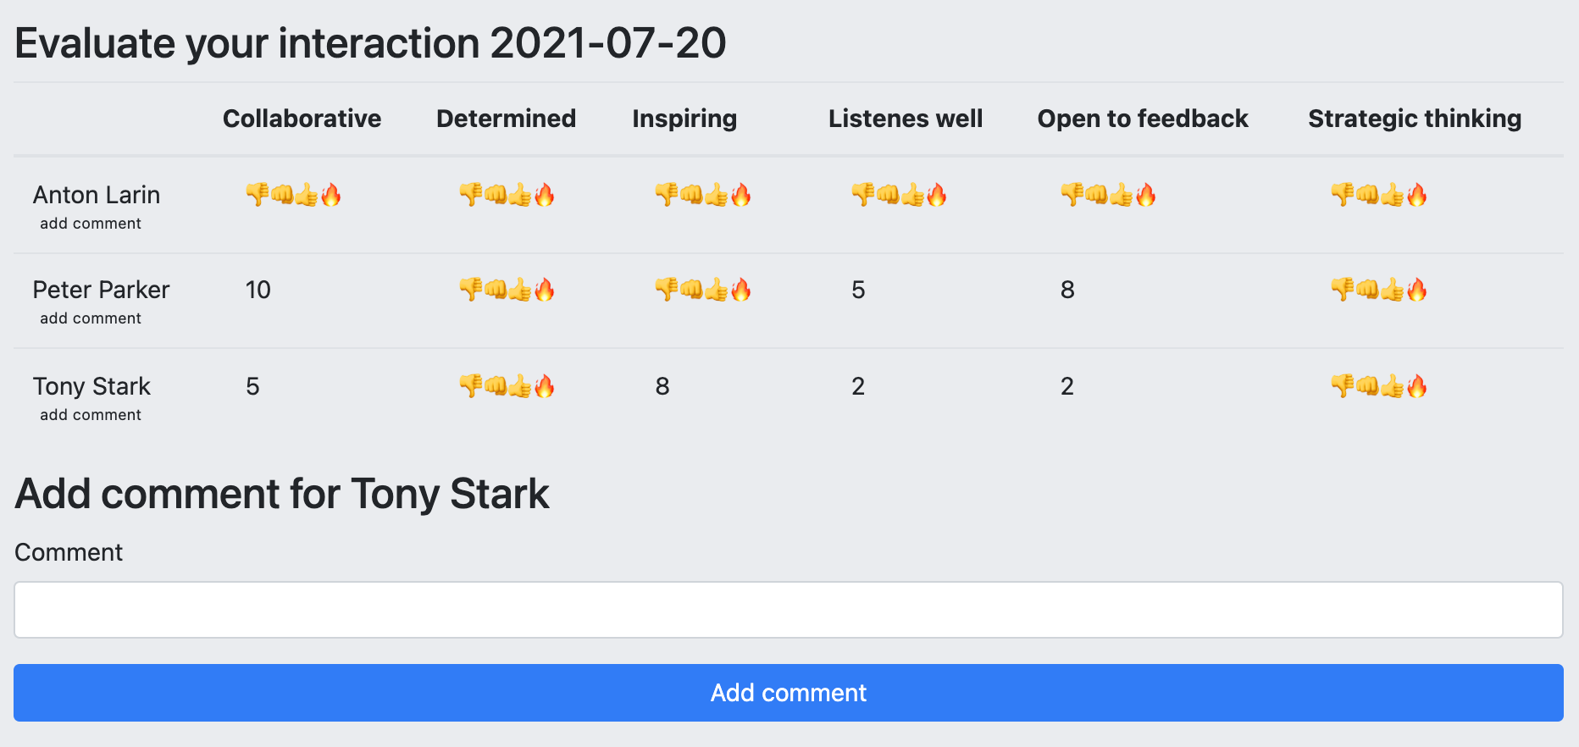
Task: Submit with the blue Add comment button
Action: (789, 693)
